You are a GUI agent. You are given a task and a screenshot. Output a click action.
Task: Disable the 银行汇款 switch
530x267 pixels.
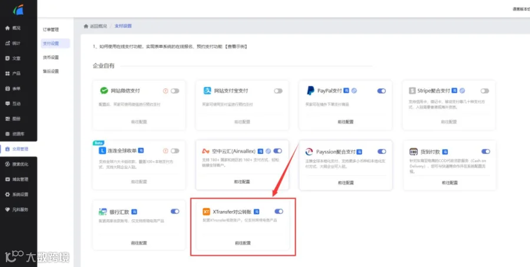point(175,211)
